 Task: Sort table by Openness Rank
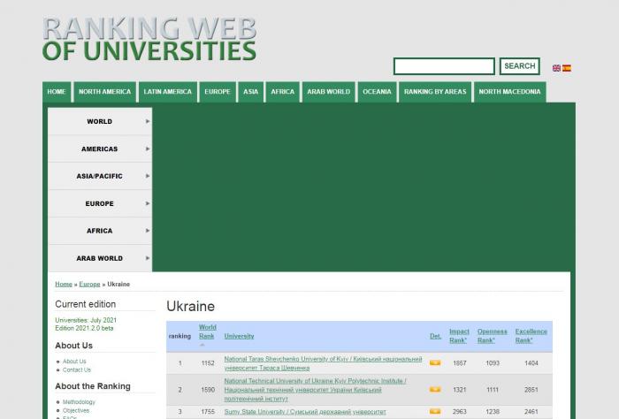[492, 336]
